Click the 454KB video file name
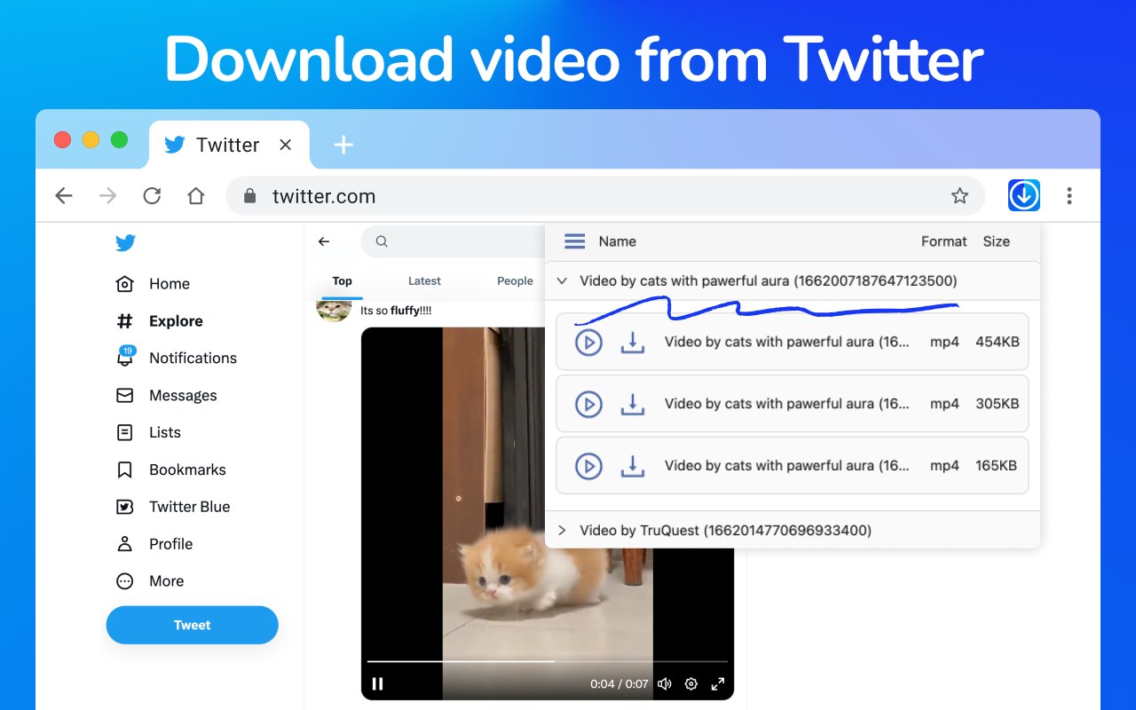 pyautogui.click(x=787, y=342)
